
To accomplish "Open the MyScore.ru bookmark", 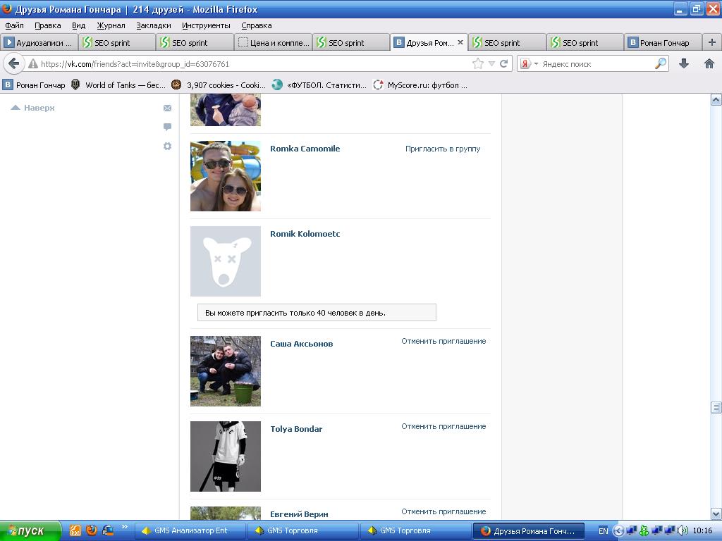I will 420,85.
